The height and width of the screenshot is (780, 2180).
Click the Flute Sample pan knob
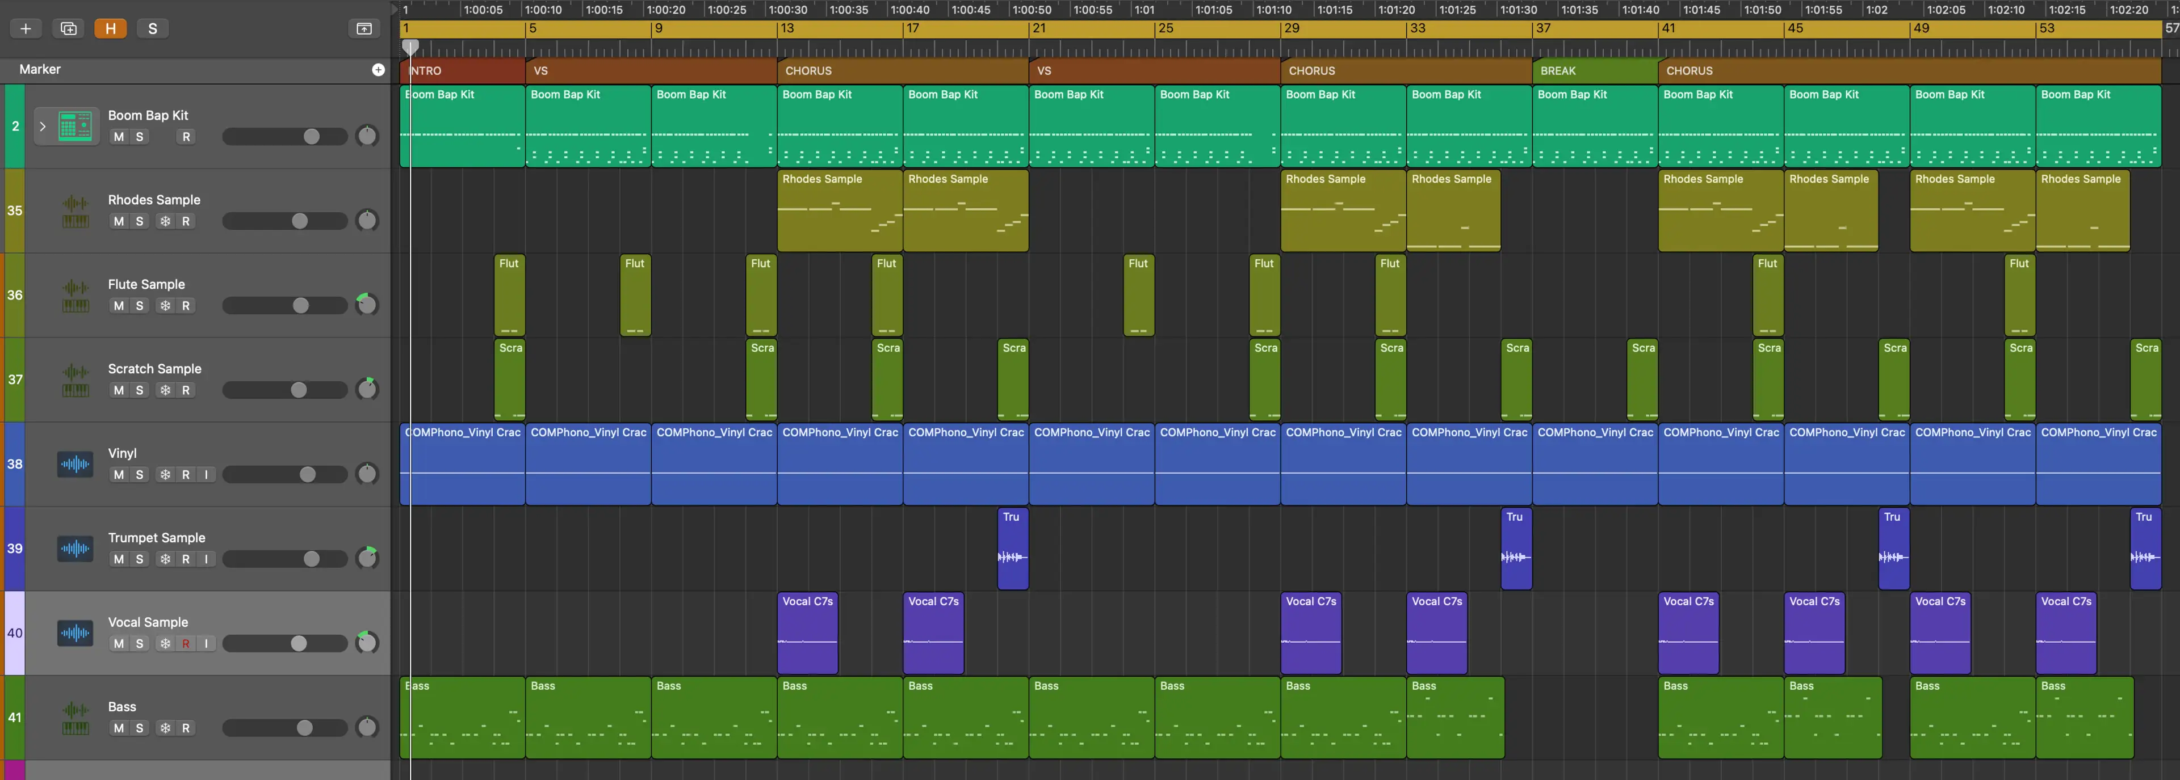366,305
